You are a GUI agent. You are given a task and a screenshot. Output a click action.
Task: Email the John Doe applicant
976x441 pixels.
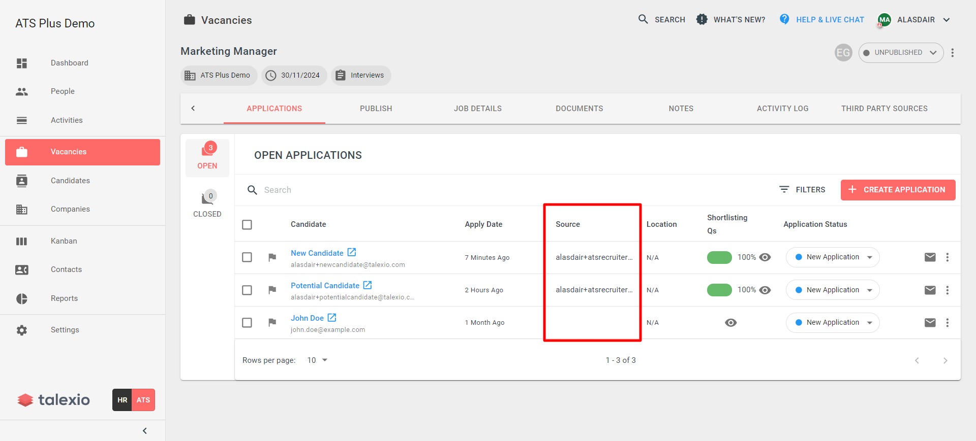tap(930, 322)
